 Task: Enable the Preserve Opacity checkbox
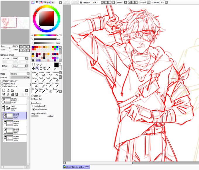[x=2, y=81]
